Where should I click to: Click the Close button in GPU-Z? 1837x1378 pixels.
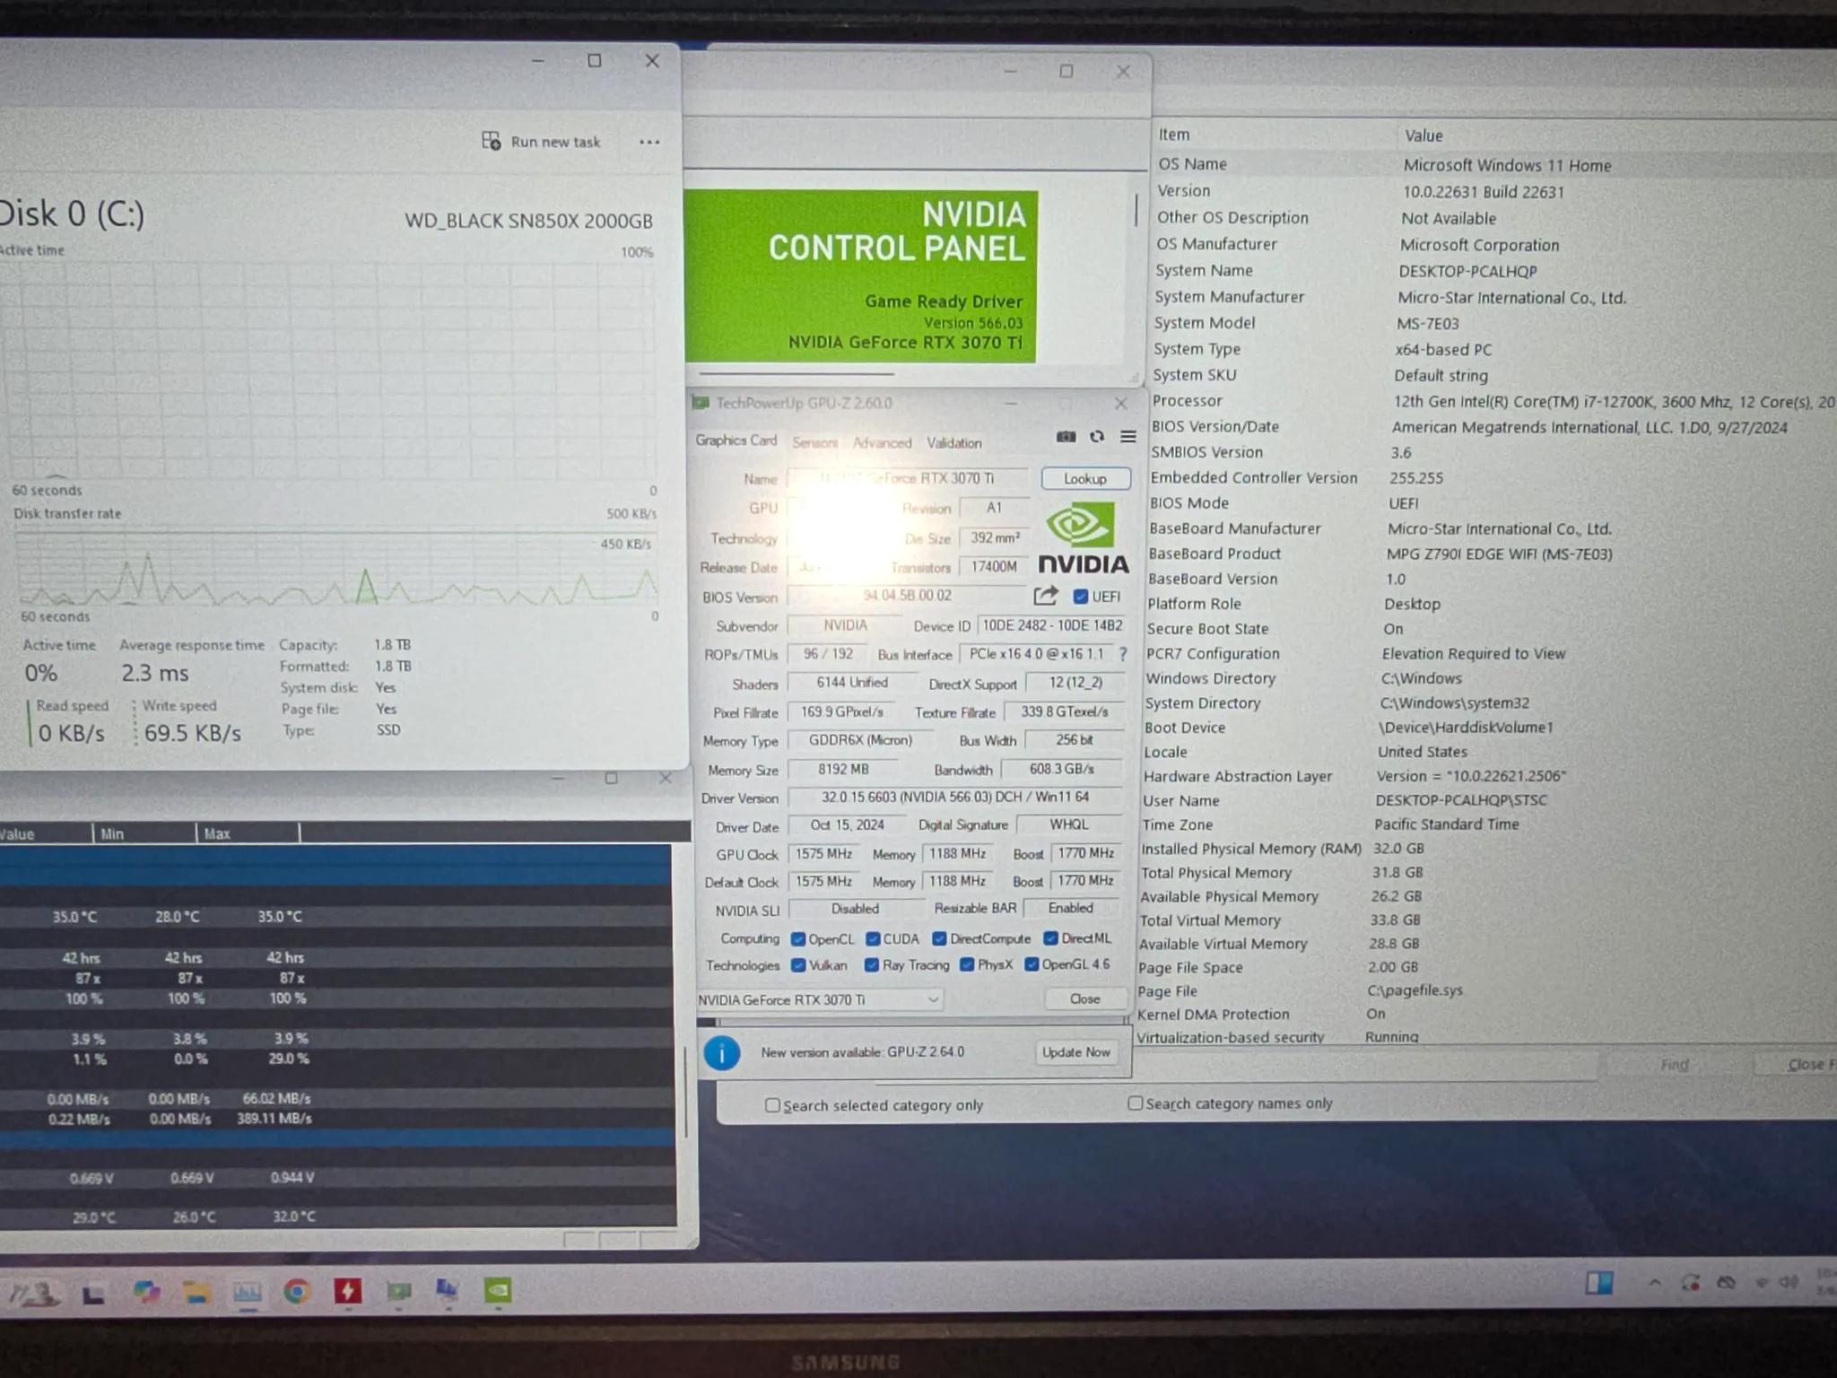tap(1084, 999)
